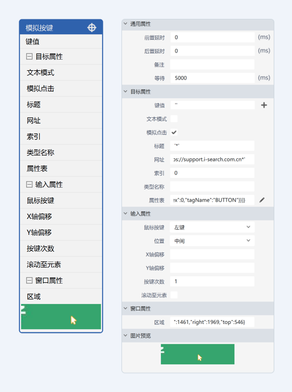Select 鼠标按键 row in left panel
The image size is (292, 392).
click(x=61, y=201)
